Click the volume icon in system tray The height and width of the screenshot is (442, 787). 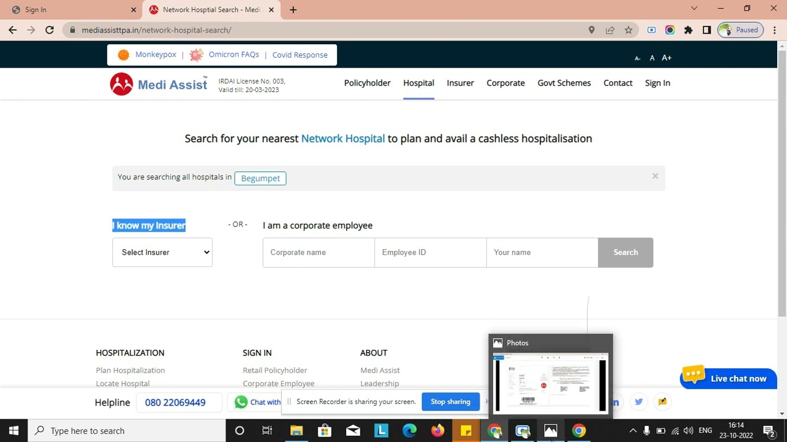pos(689,431)
